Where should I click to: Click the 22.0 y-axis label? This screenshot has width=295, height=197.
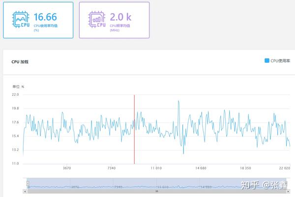[x=15, y=94]
